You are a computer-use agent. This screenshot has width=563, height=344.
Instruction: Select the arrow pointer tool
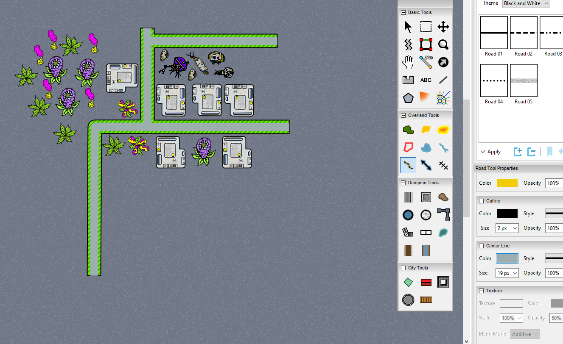408,27
